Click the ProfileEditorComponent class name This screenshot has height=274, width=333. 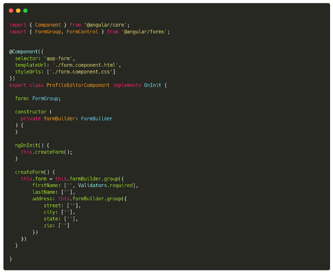tap(78, 85)
